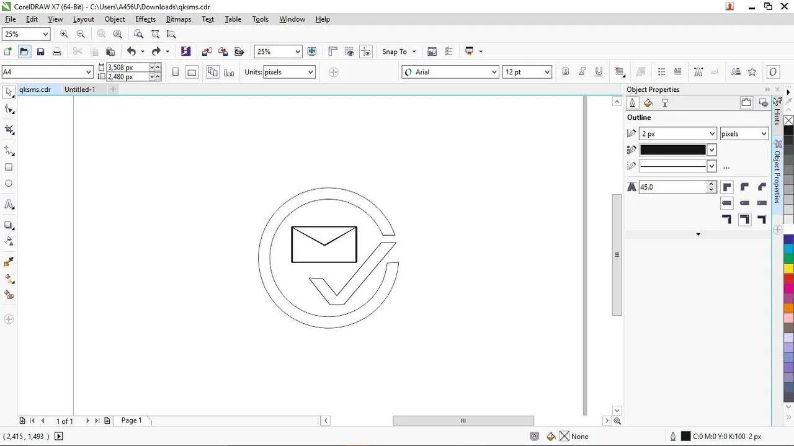
Task: Open the File menu
Action: (x=11, y=19)
